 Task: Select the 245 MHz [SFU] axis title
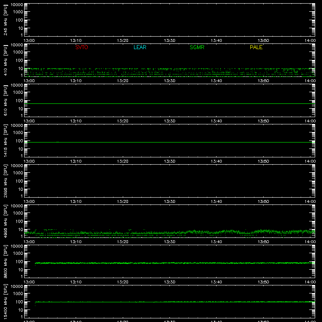(6, 20)
